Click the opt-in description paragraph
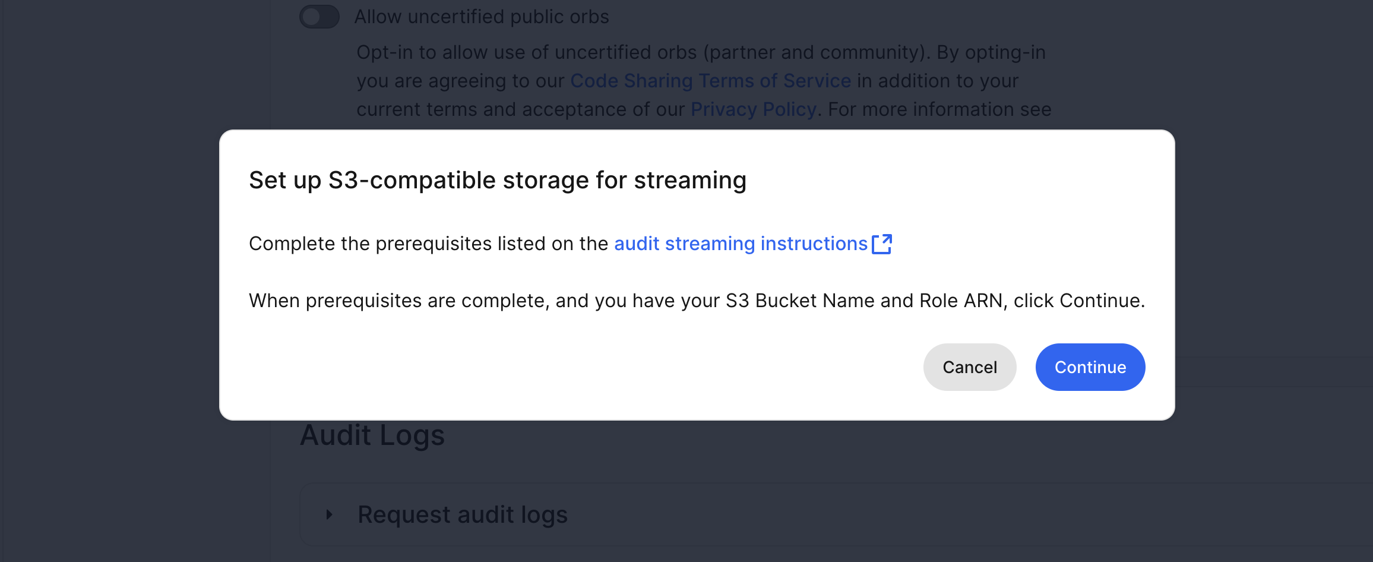 [x=701, y=80]
